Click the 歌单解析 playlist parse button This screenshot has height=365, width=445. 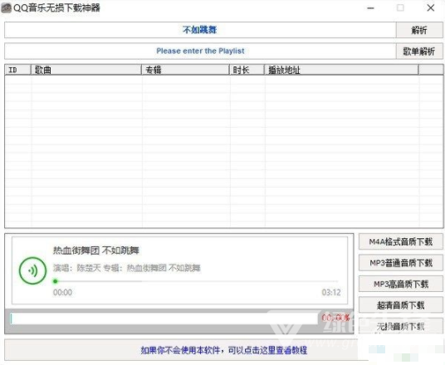click(x=419, y=51)
